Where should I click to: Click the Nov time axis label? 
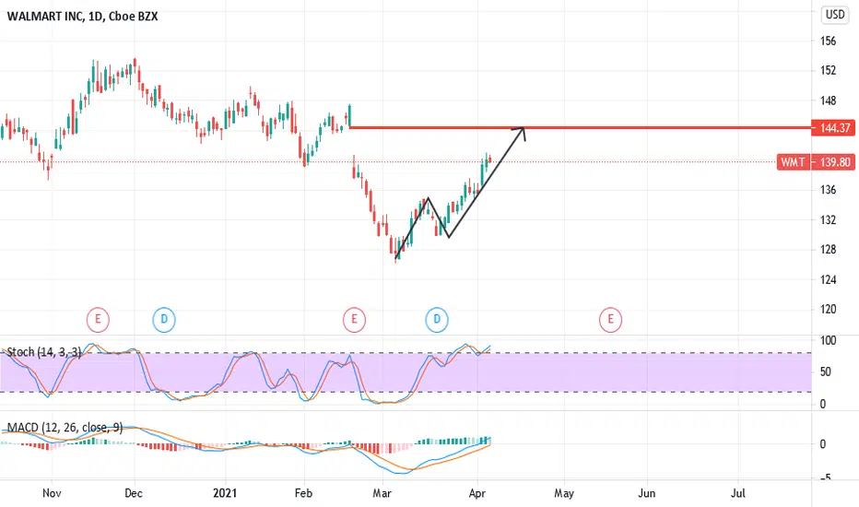52,493
